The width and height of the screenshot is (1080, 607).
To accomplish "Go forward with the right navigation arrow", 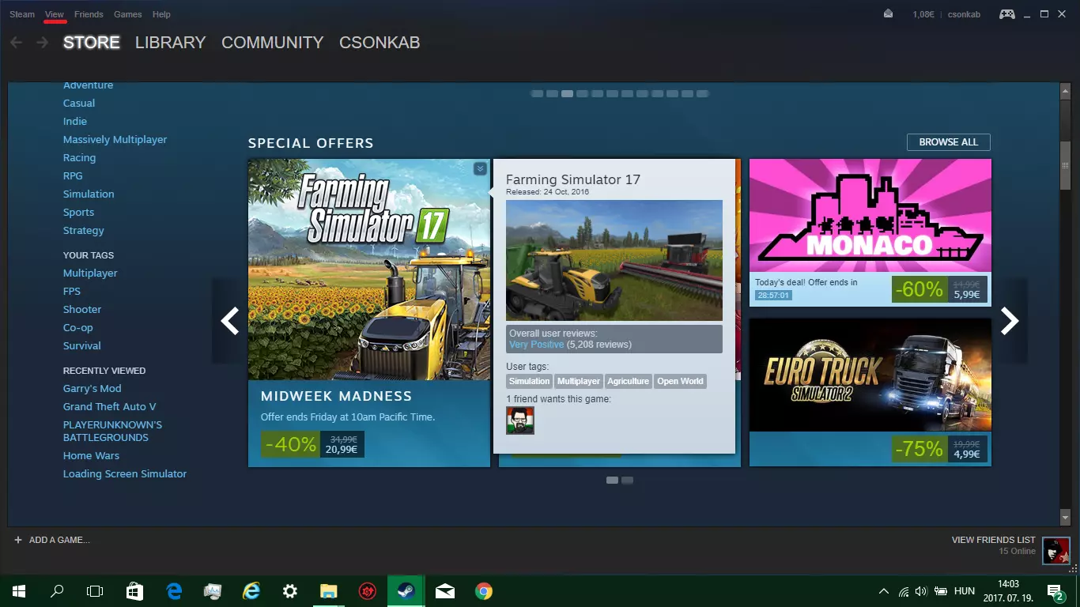I will click(42, 42).
